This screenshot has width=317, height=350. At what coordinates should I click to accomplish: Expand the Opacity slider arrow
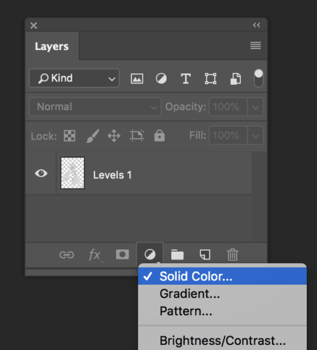[256, 106]
